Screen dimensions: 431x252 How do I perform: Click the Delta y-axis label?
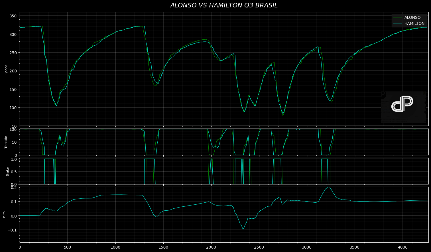(x=4, y=215)
